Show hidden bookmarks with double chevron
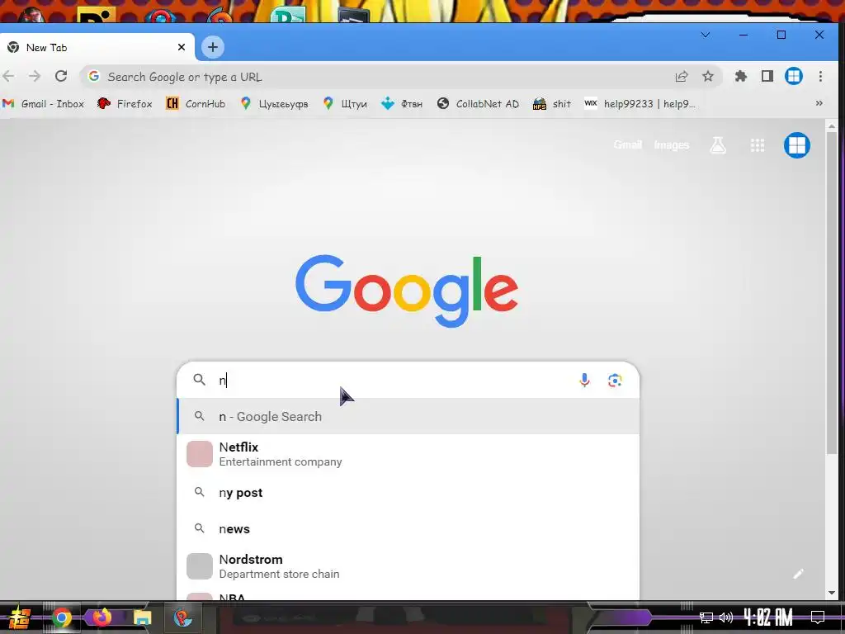This screenshot has height=634, width=845. coord(819,103)
